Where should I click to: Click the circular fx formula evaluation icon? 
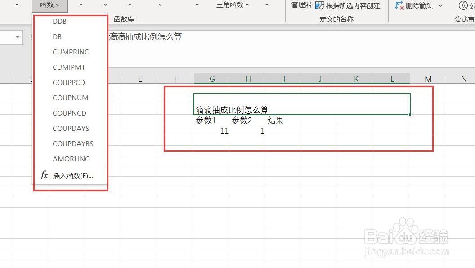pyautogui.click(x=463, y=5)
